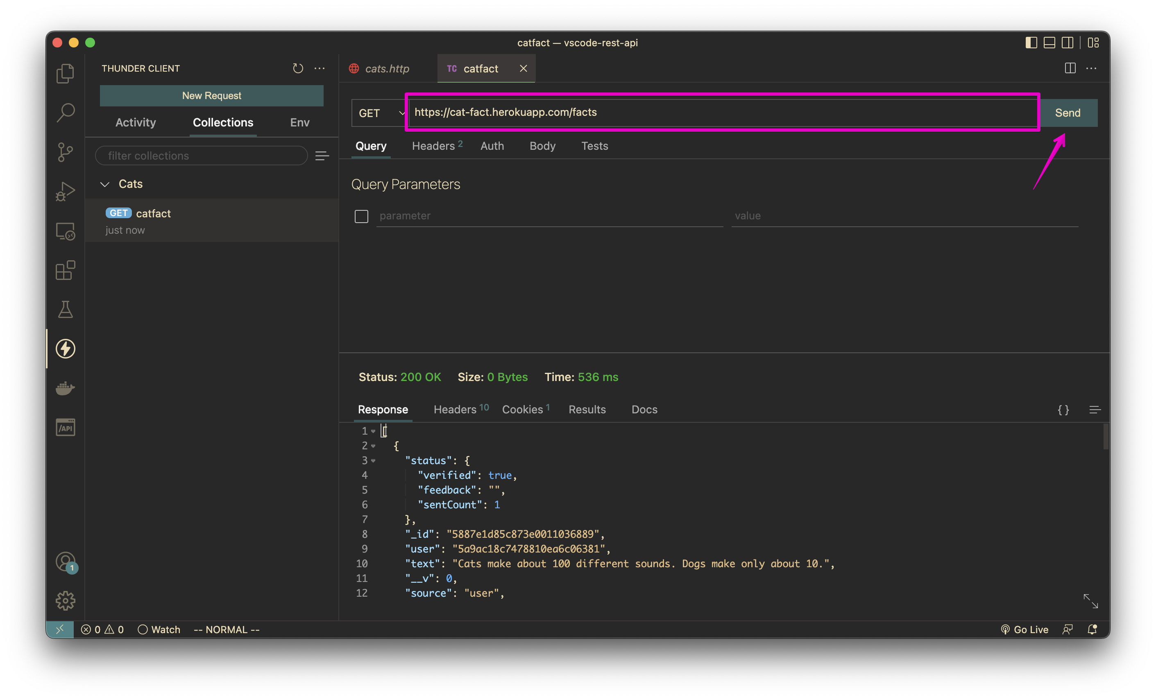This screenshot has height=699, width=1156.
Task: Open Run and Debug view icon
Action: click(x=65, y=191)
